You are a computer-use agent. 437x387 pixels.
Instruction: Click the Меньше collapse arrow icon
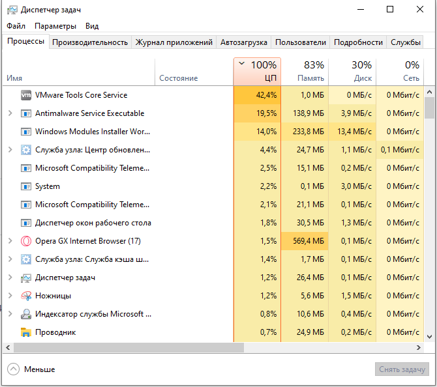click(13, 369)
